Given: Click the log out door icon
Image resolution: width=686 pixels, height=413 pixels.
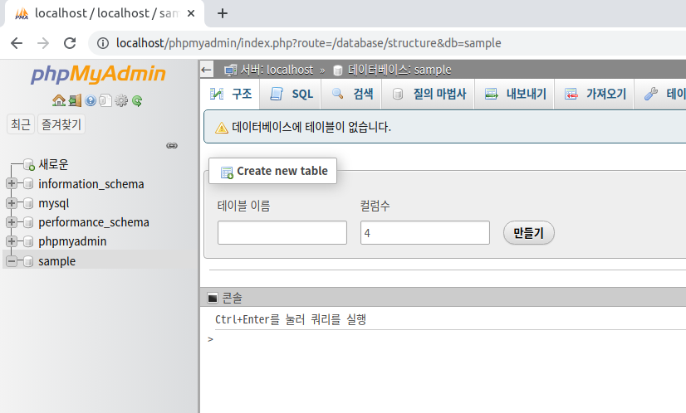Looking at the screenshot, I should pos(75,101).
